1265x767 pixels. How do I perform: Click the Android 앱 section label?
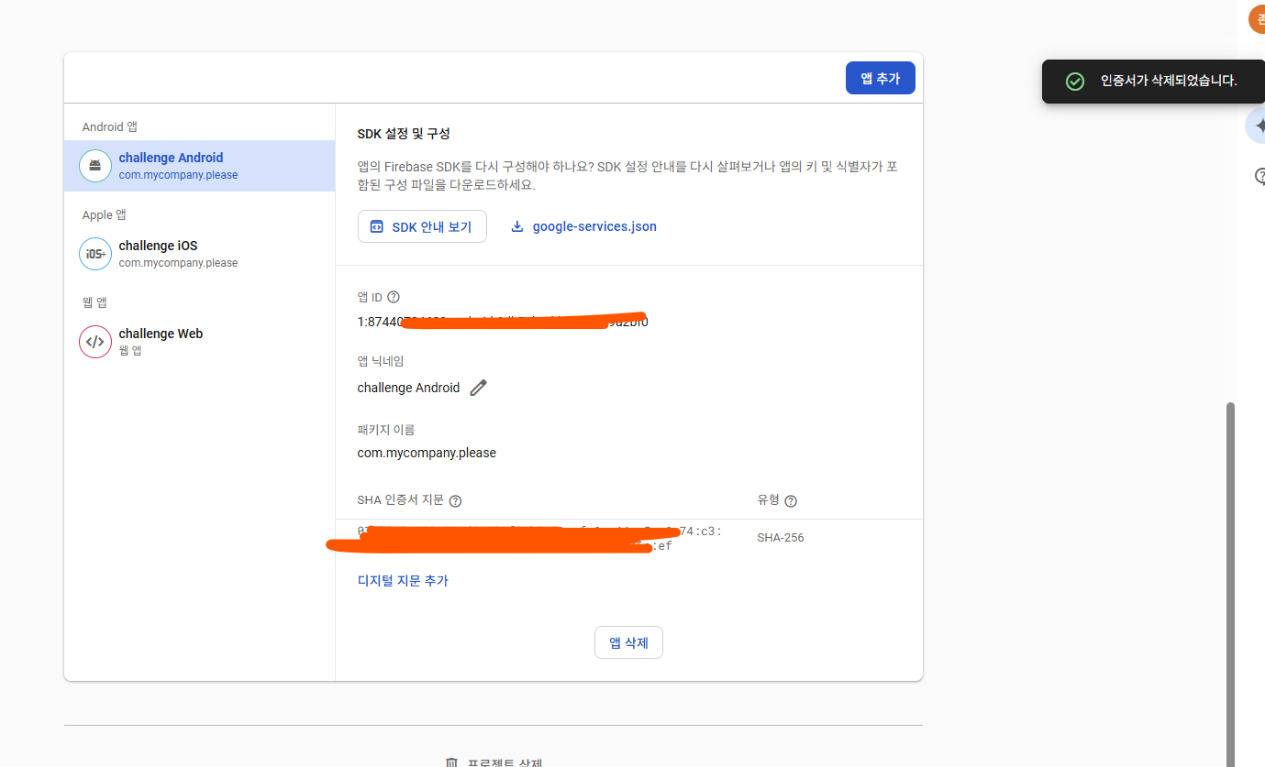[x=110, y=126]
